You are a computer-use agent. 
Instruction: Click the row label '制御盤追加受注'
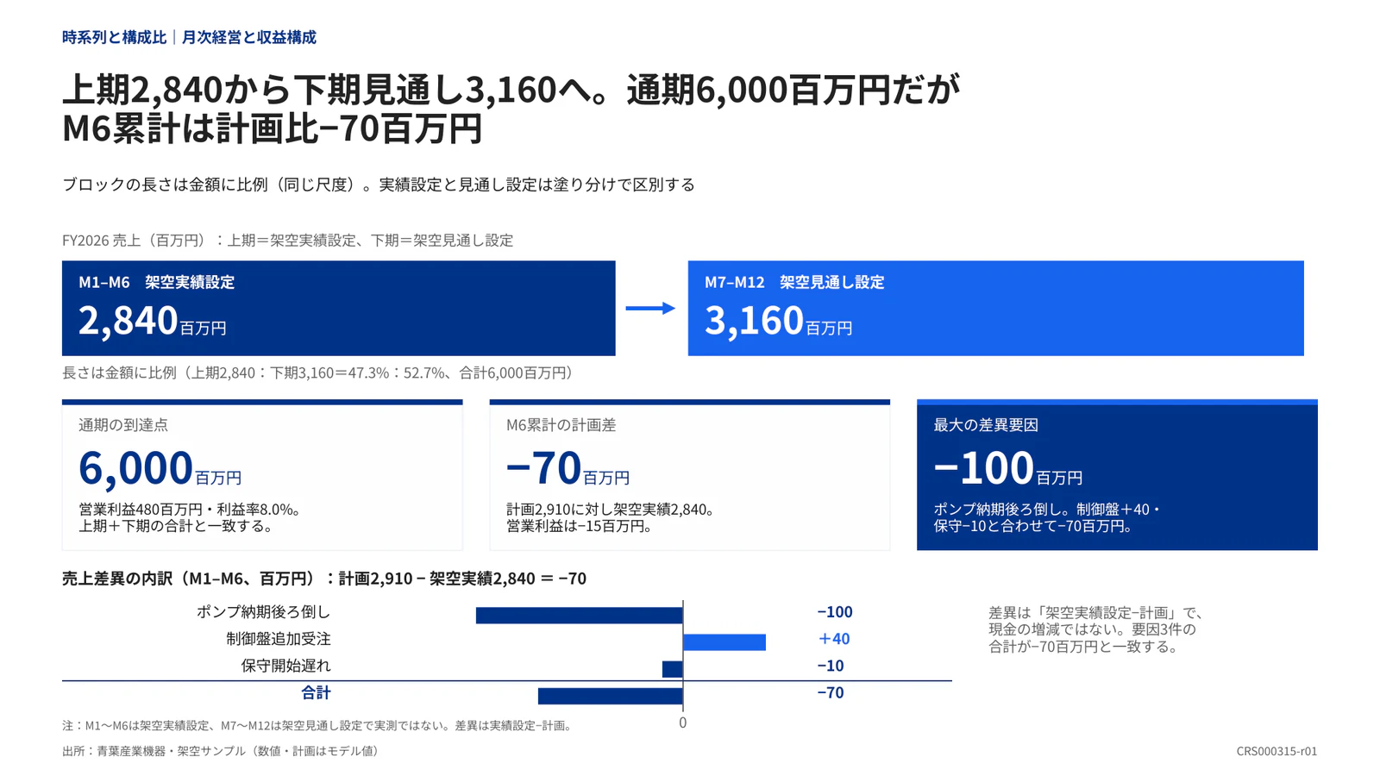click(x=279, y=639)
